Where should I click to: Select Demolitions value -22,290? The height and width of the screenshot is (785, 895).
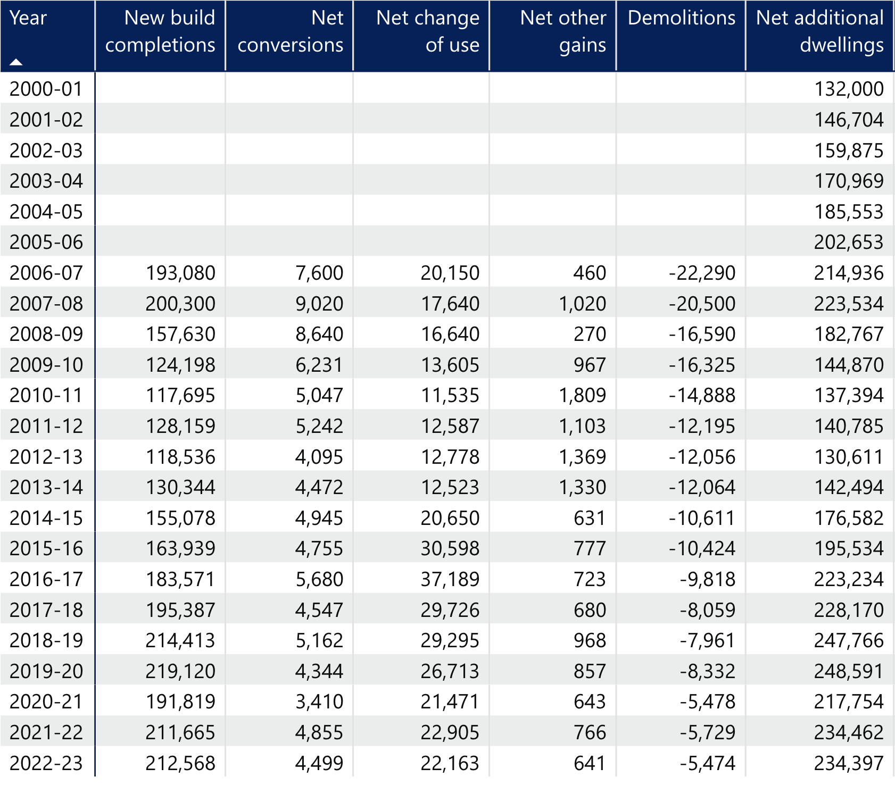702,273
